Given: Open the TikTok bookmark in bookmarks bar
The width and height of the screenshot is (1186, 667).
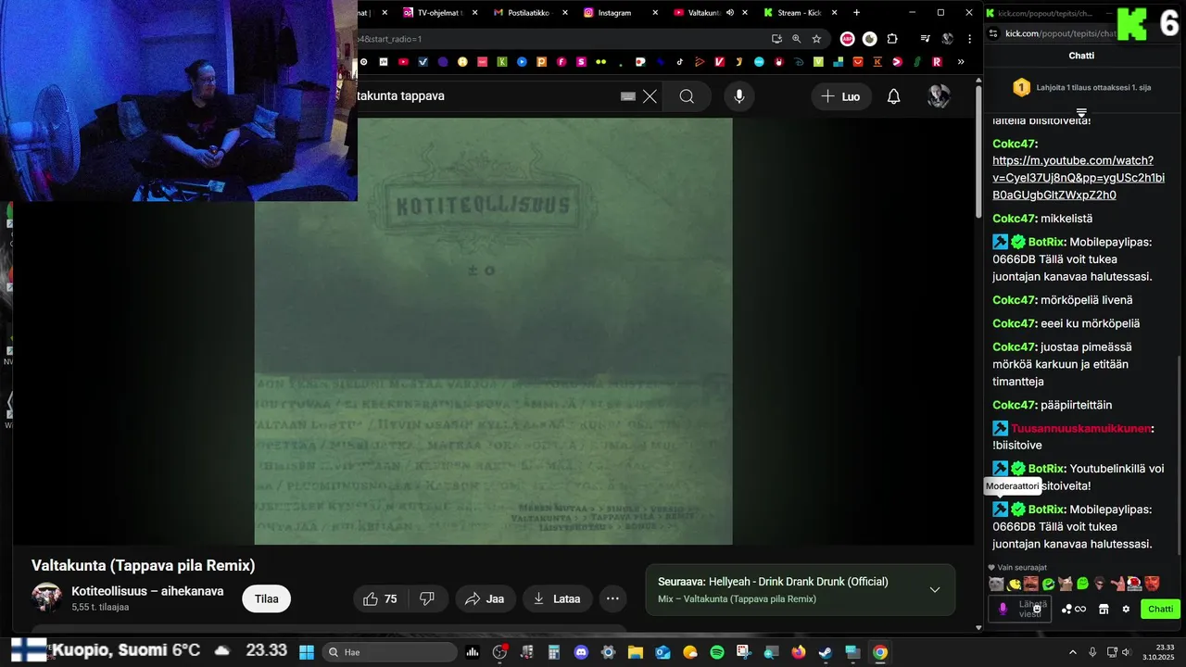Looking at the screenshot, I should point(679,62).
